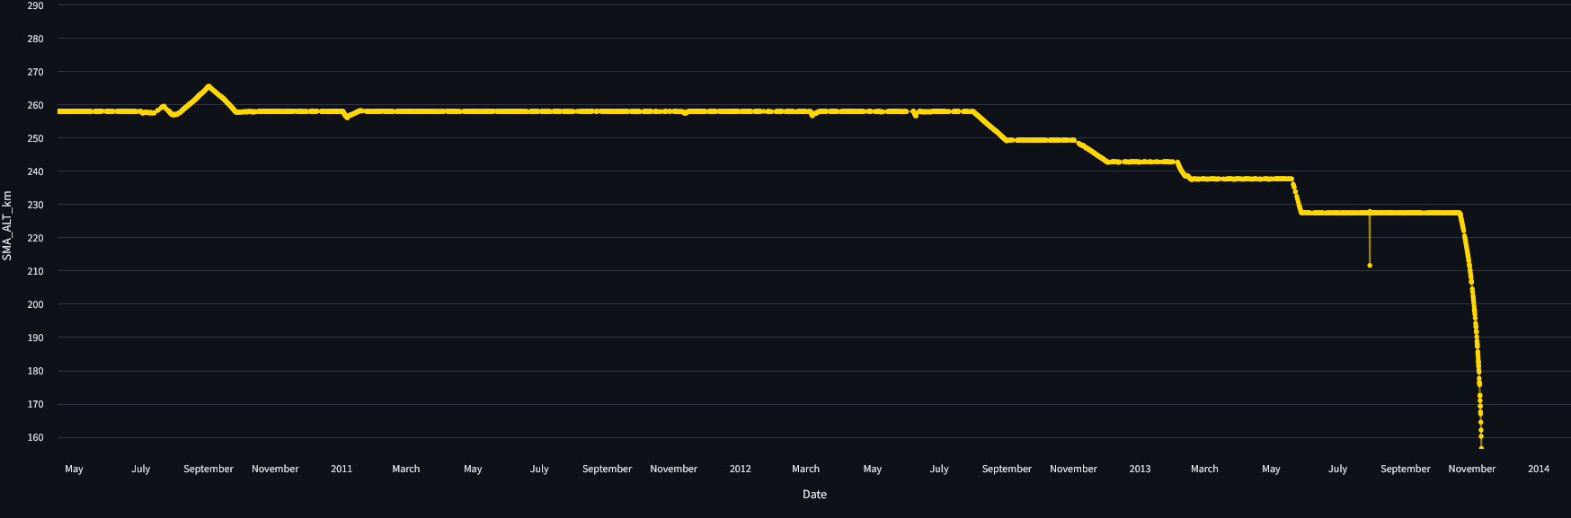This screenshot has height=518, width=1571.
Task: Select the 260 y-axis tick label
Action: coord(35,105)
